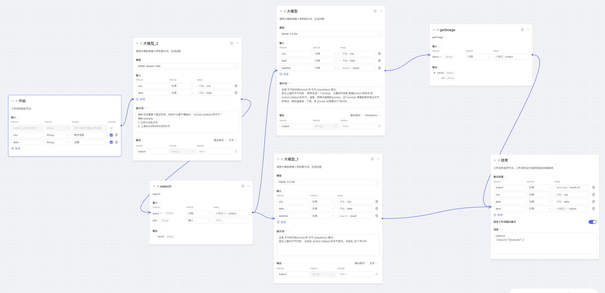The height and width of the screenshot is (293, 605).
Task: Collapse the result output tree in getImage
Action: coord(435,73)
